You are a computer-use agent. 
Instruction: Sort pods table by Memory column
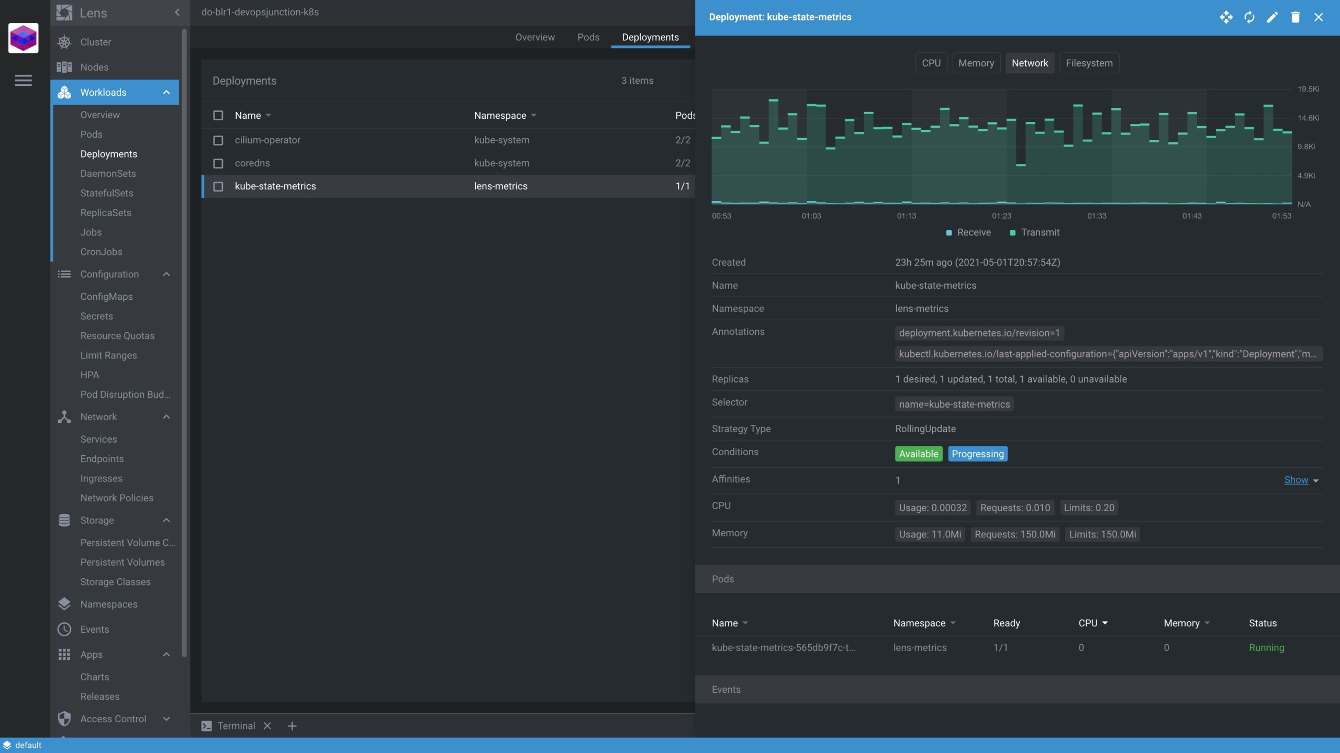[1186, 623]
